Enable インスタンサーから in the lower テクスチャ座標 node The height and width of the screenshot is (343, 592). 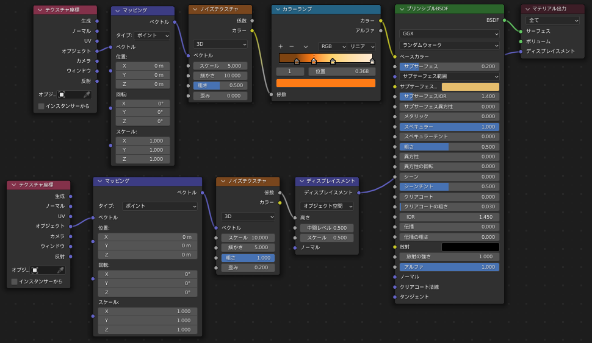(15, 281)
